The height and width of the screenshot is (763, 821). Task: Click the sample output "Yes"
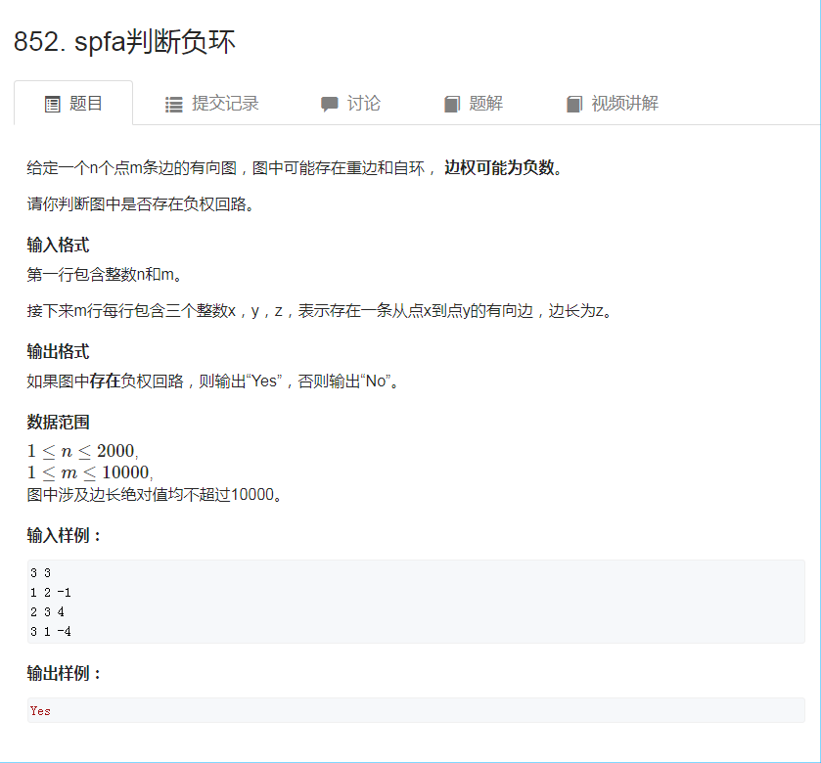pos(40,711)
